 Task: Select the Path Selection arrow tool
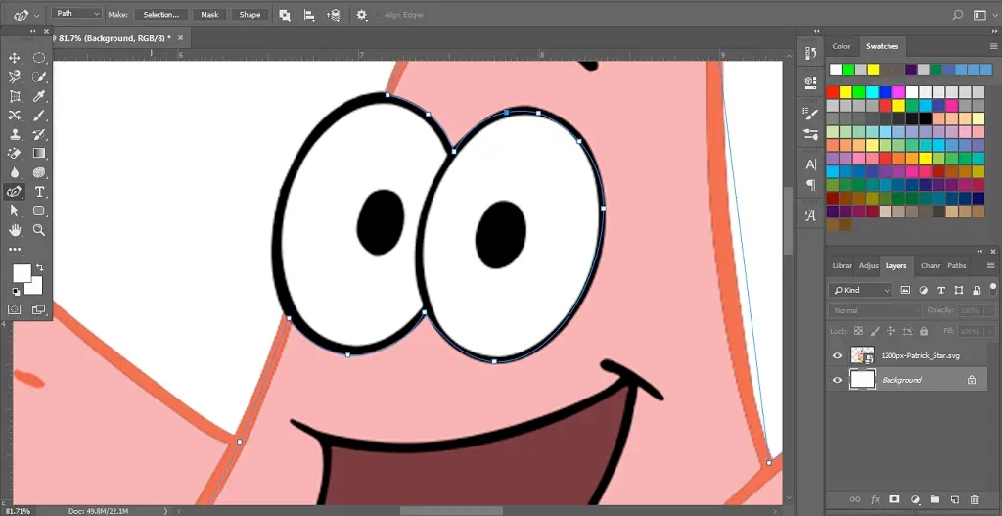(15, 211)
